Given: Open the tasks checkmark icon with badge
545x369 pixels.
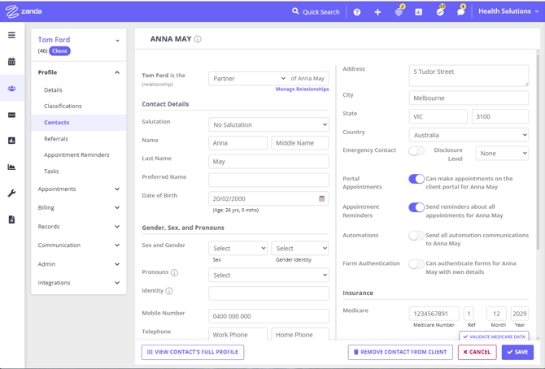Looking at the screenshot, I should coord(439,12).
